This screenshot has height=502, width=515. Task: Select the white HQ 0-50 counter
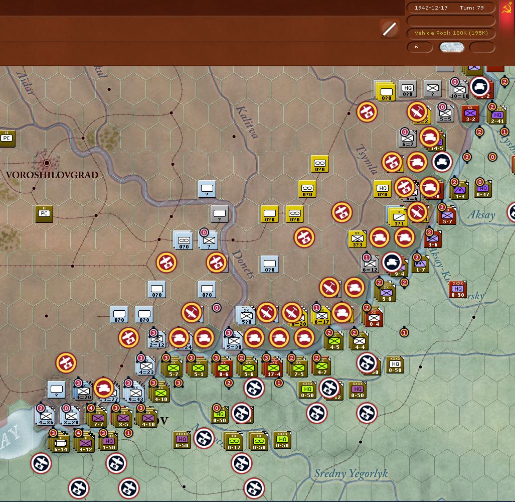tap(395, 364)
